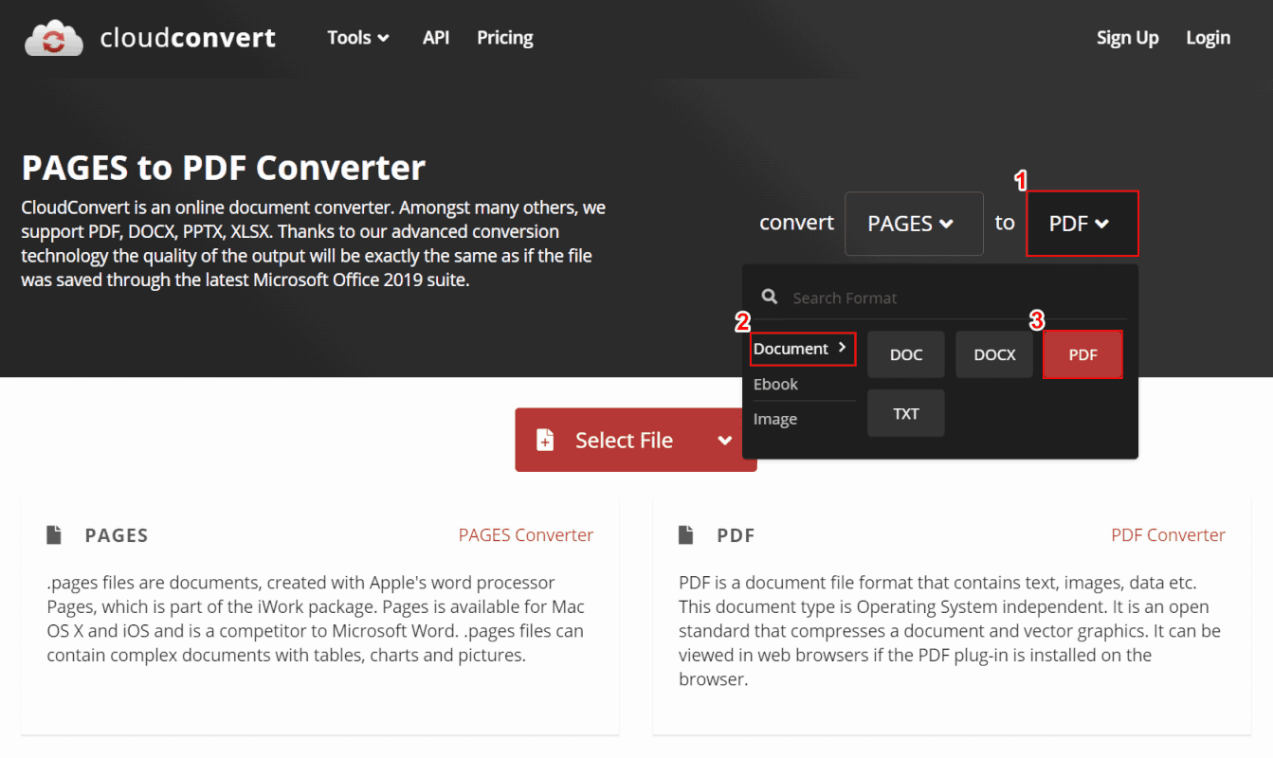Open the Tools dropdown menu

(x=358, y=38)
